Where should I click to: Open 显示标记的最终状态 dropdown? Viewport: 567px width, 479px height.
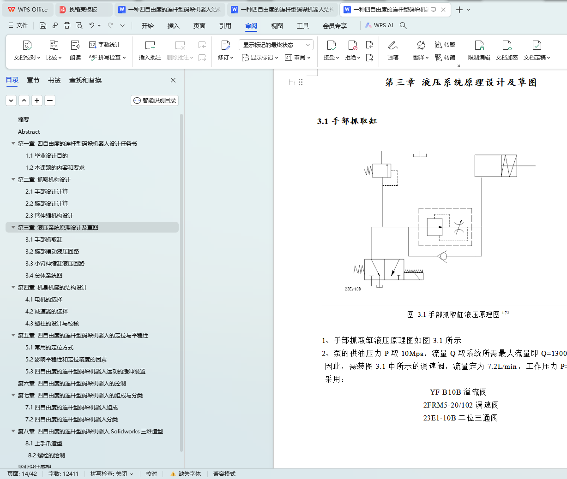[x=276, y=45]
